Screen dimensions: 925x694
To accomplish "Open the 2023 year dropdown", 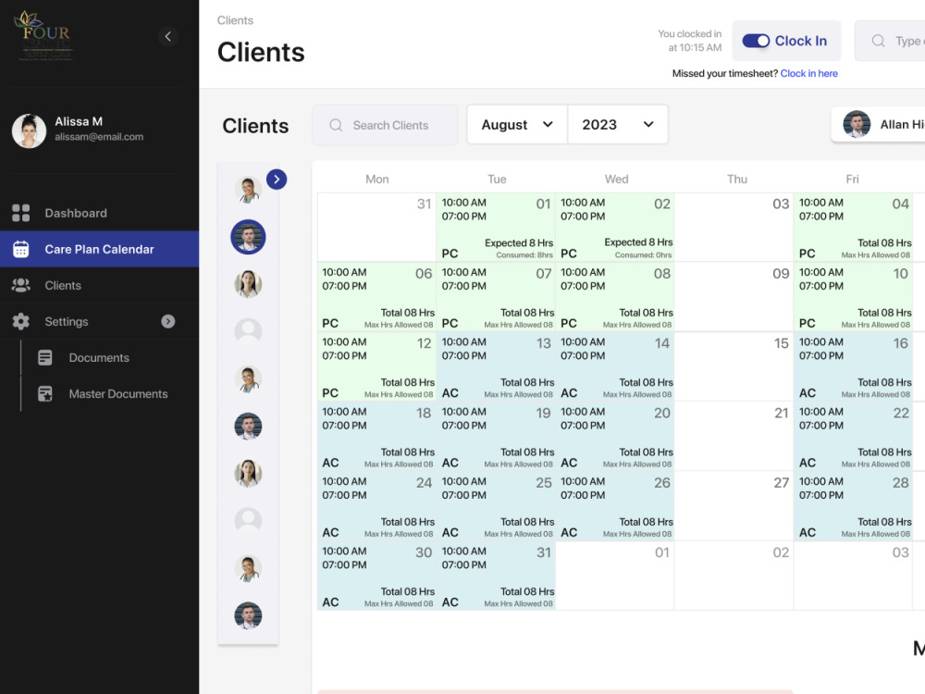I will tap(618, 125).
